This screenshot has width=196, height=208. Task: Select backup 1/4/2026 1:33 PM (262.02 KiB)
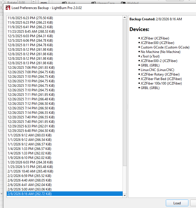65,153
